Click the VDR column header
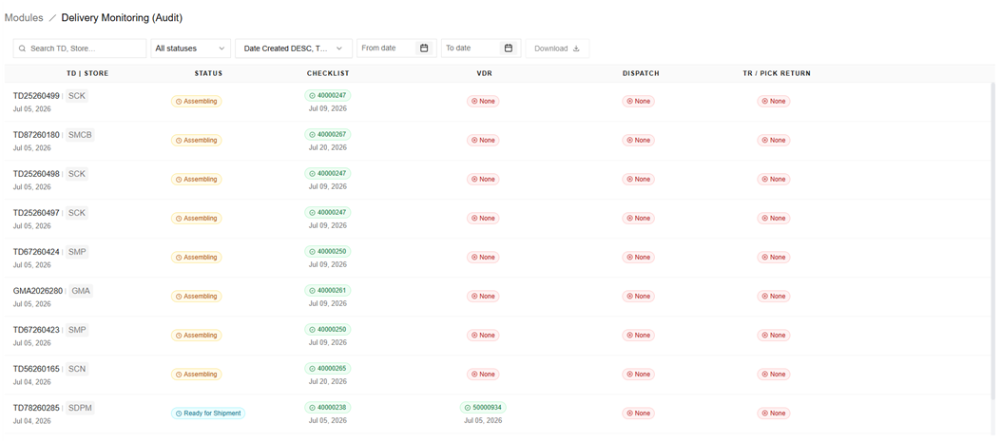The height and width of the screenshot is (443, 1002). point(485,73)
